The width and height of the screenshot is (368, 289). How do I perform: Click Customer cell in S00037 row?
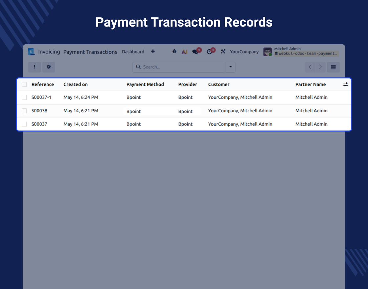pos(240,124)
